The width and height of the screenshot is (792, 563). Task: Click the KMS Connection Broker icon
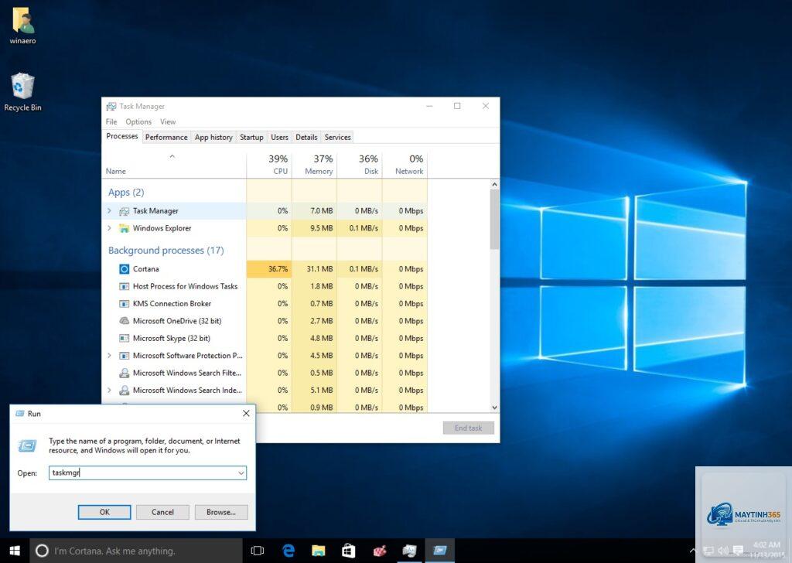pos(124,303)
